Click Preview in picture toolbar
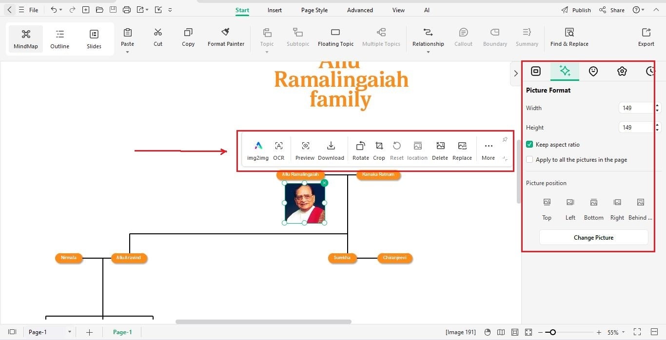The image size is (666, 340). coord(305,151)
